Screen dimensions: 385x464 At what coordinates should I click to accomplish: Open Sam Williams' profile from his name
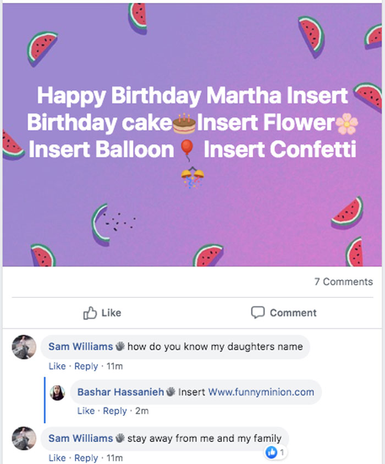[80, 346]
